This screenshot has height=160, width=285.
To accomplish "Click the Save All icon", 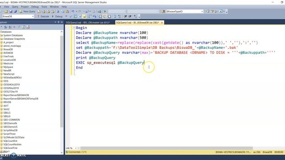I will click(15, 12).
